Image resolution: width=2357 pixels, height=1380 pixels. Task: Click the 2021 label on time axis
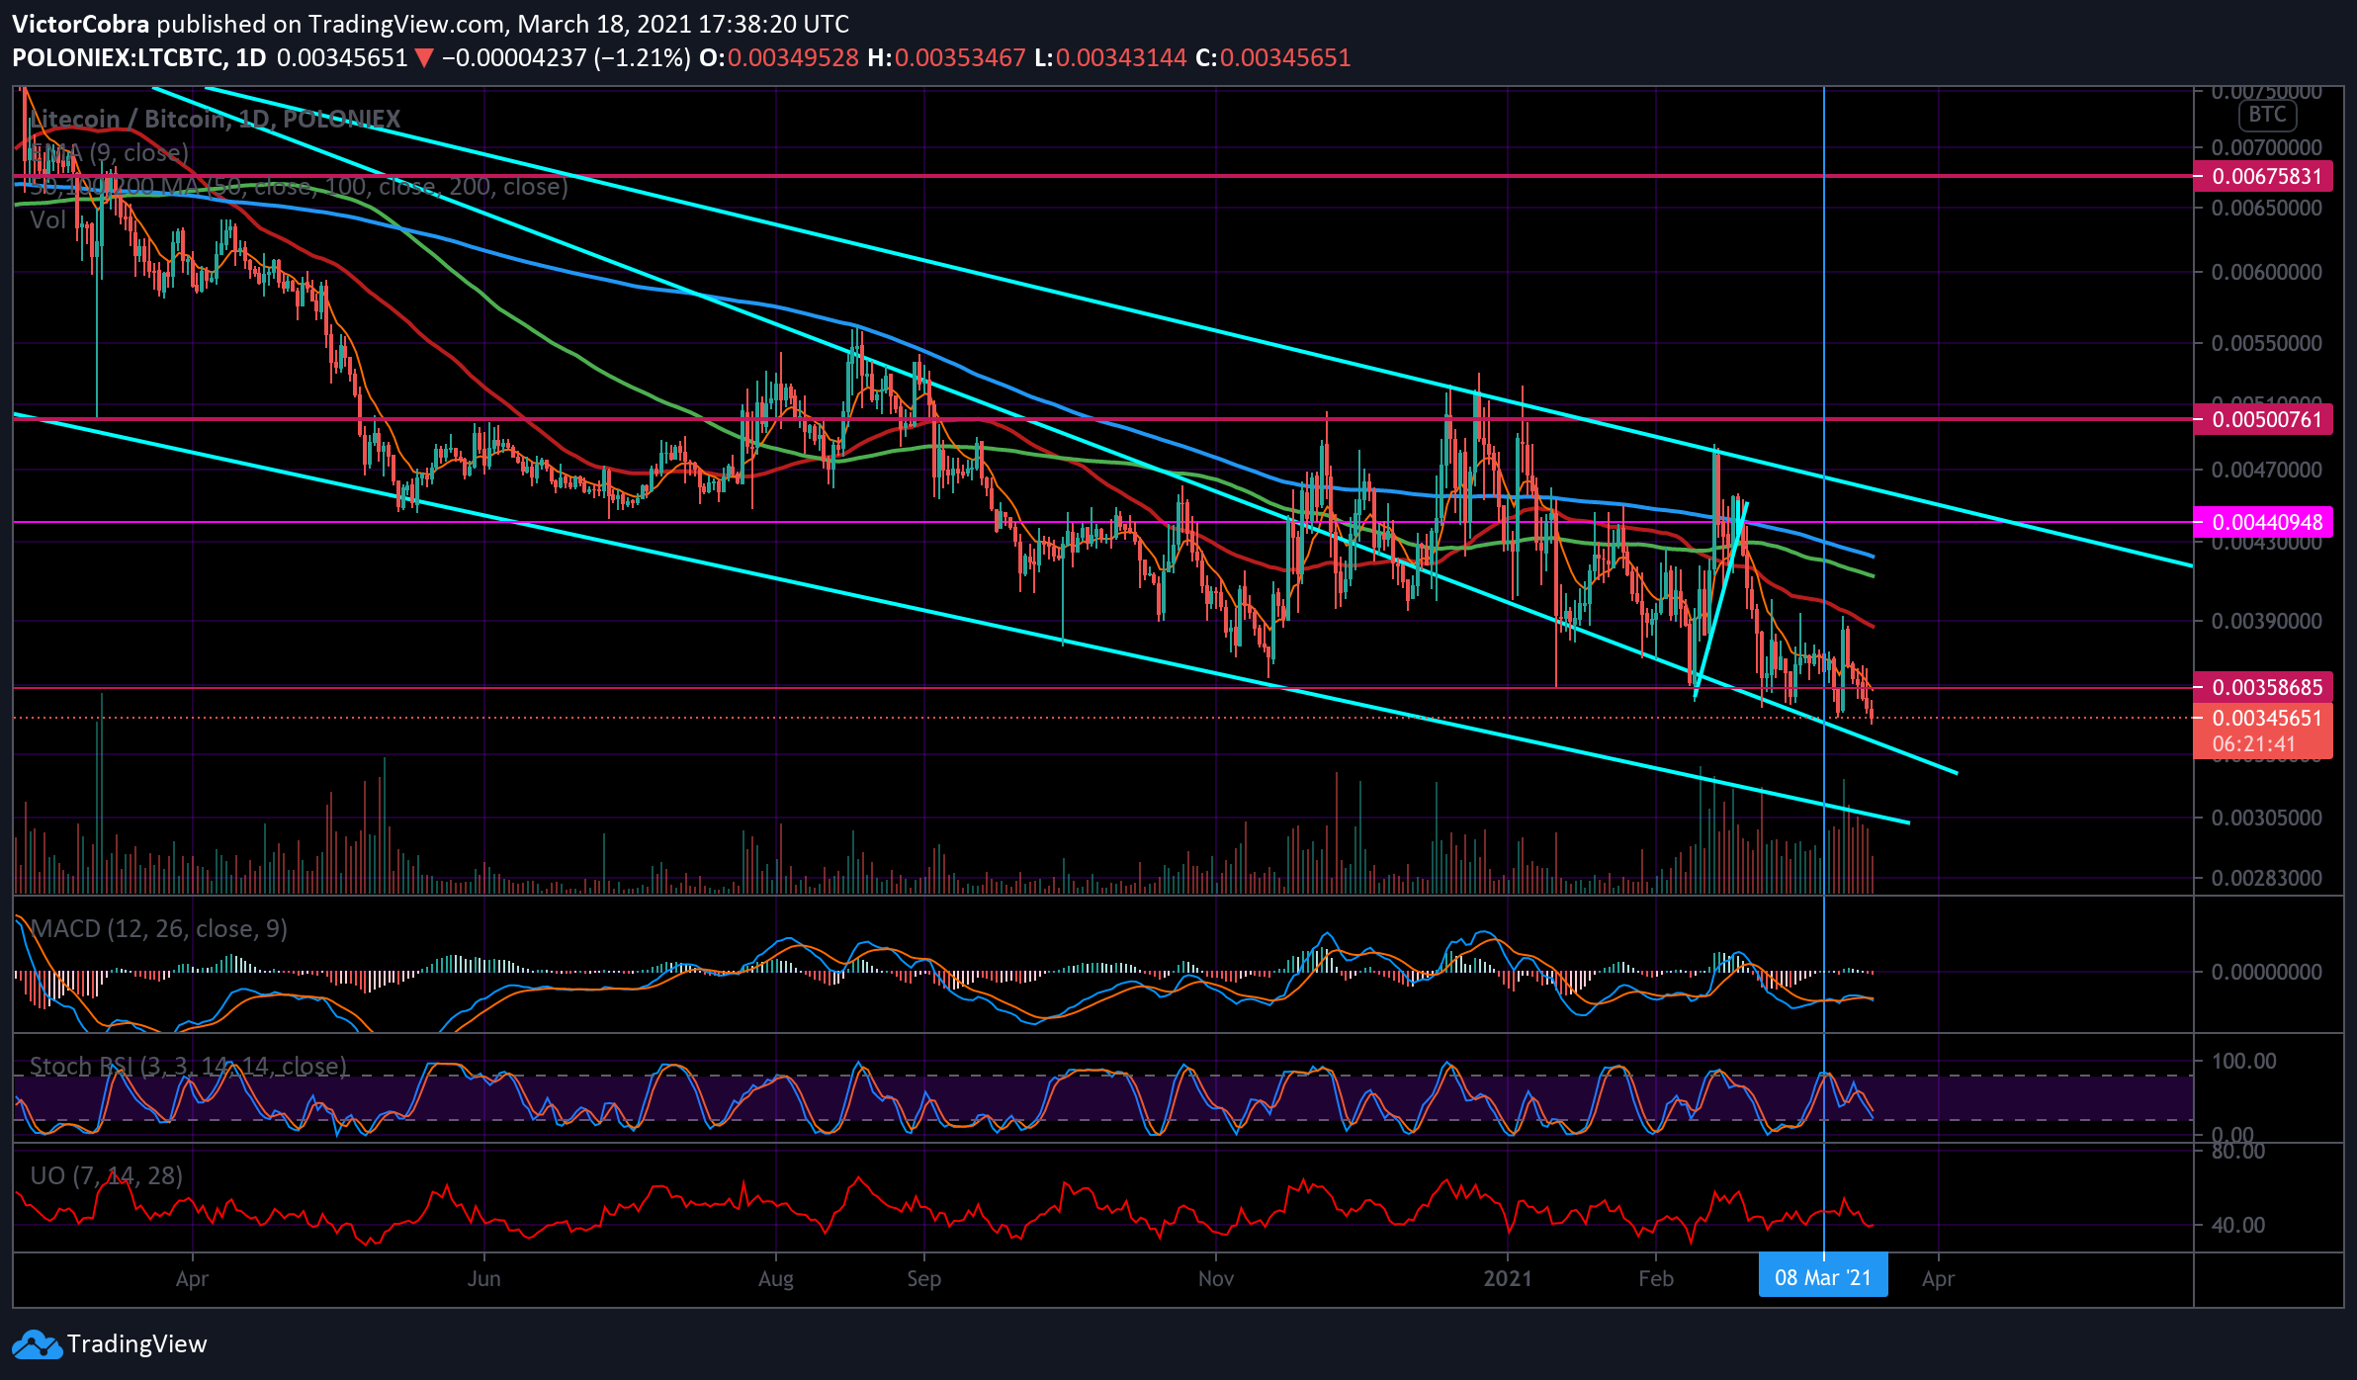coord(1508,1278)
